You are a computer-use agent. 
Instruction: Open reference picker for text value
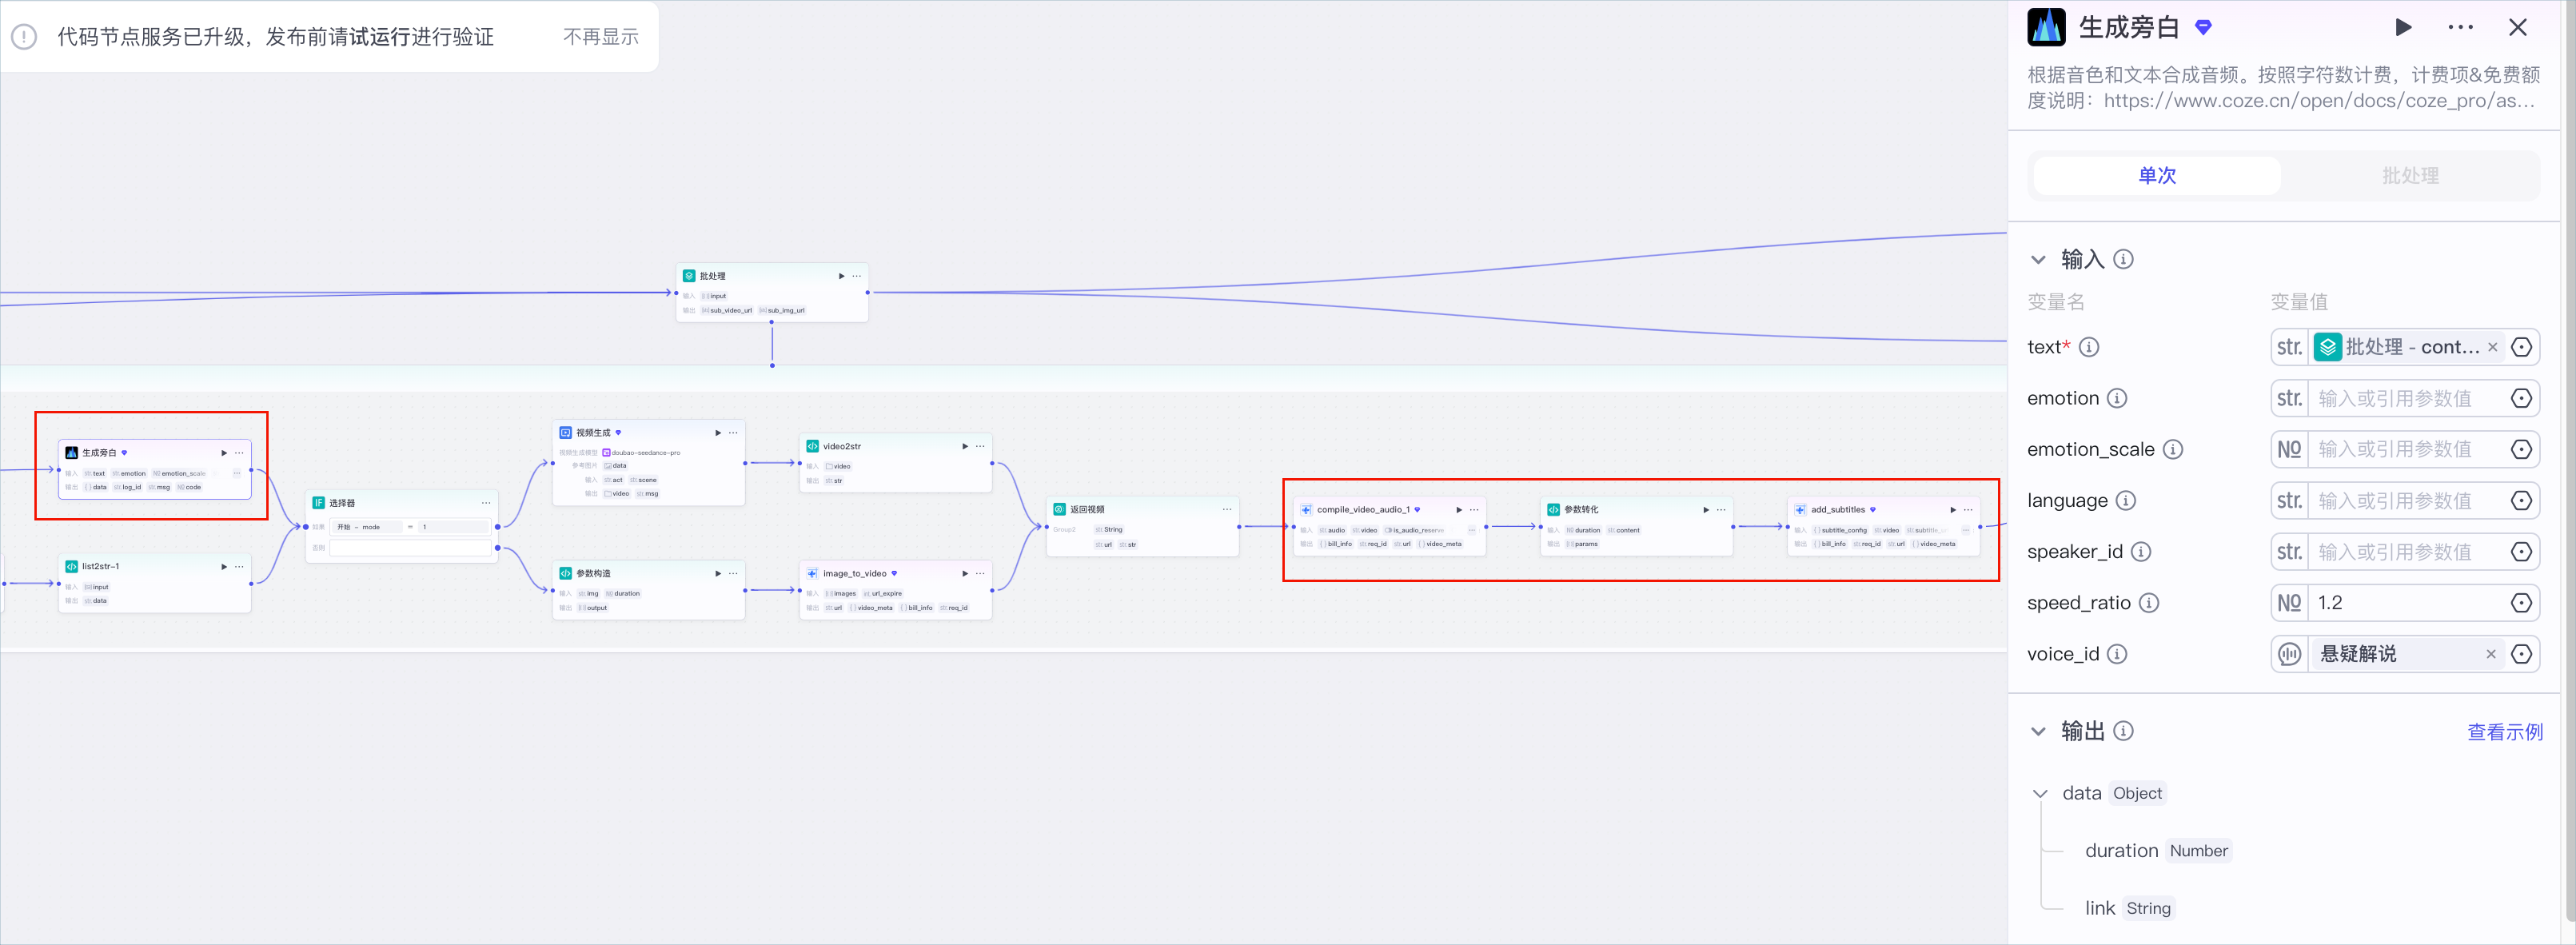click(2521, 347)
